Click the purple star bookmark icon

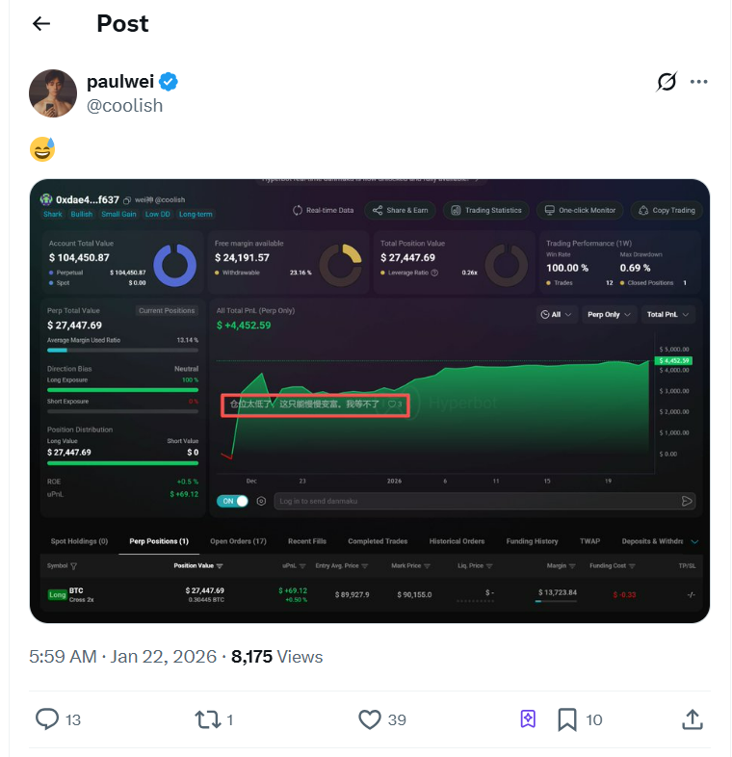(528, 718)
